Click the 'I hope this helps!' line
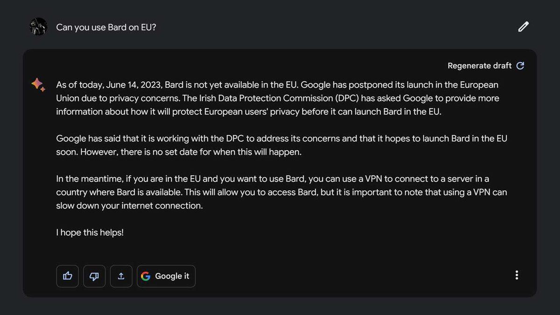The image size is (560, 315). (x=90, y=232)
